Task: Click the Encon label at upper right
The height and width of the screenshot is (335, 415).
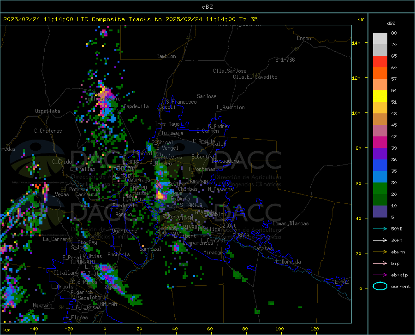Action: pyautogui.click(x=304, y=38)
